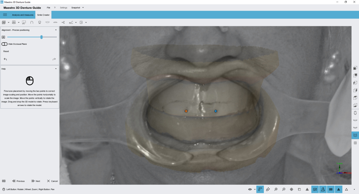The width and height of the screenshot is (359, 194).
Task: Select the arch curve toolbar icon
Action: point(32,22)
